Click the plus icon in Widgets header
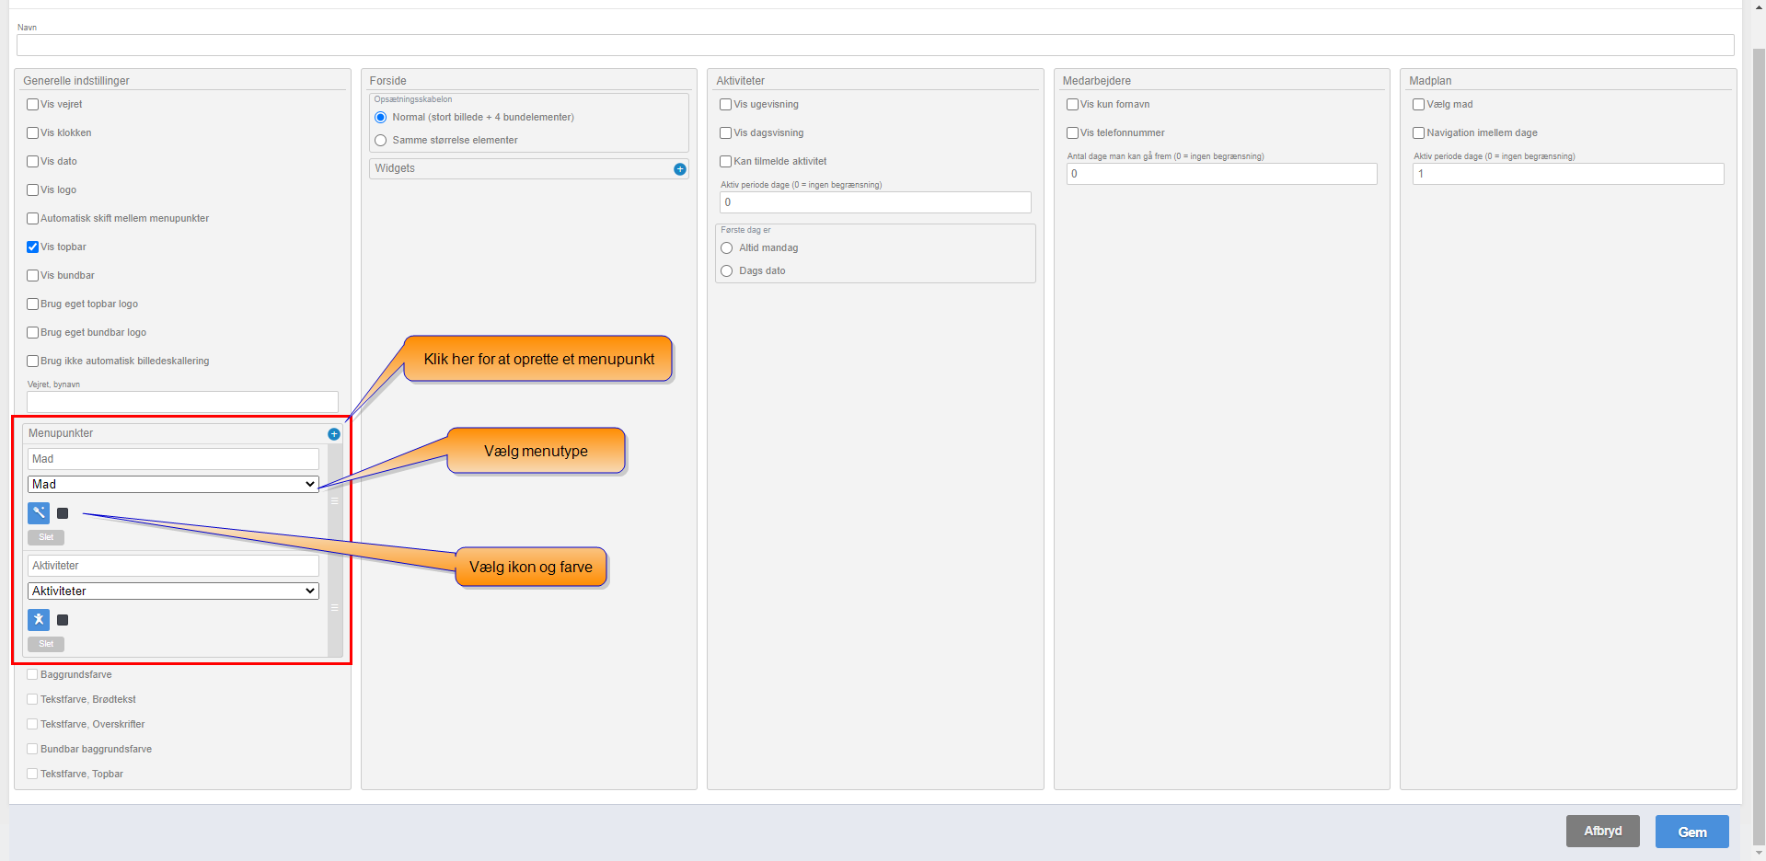The height and width of the screenshot is (861, 1766). click(680, 169)
